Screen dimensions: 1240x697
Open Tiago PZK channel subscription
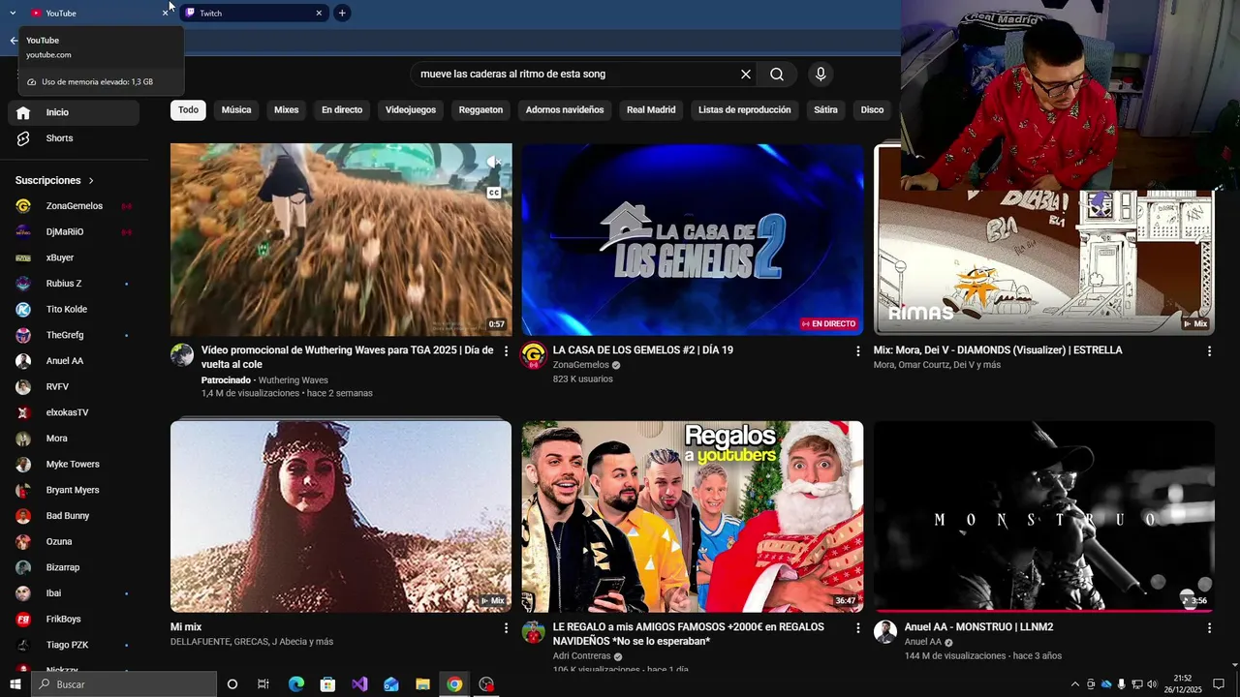74,645
